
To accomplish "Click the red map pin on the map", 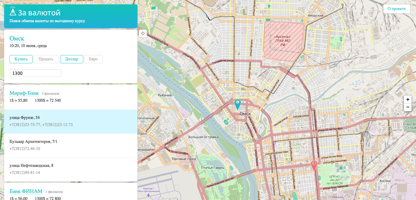I will pyautogui.click(x=314, y=166).
